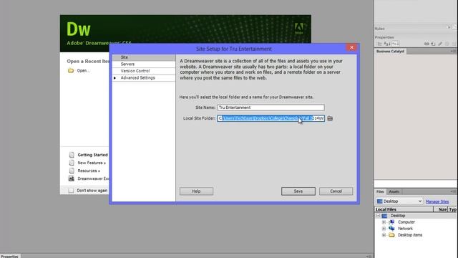The image size is (458, 258).
Task: Open the New Features link
Action: coord(92,163)
